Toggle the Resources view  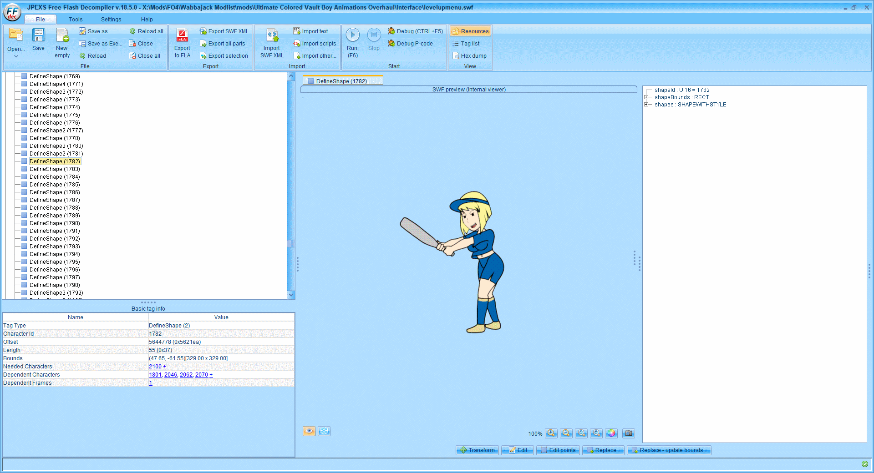470,31
